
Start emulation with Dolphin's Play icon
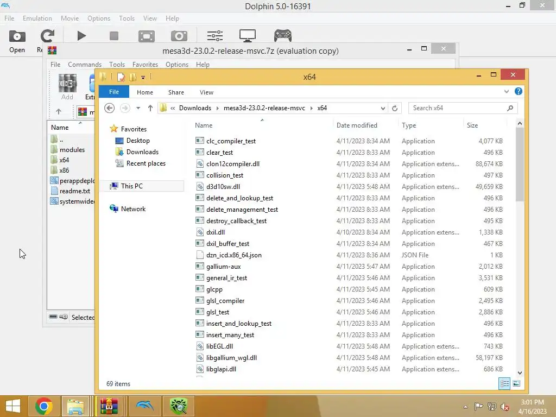point(81,36)
